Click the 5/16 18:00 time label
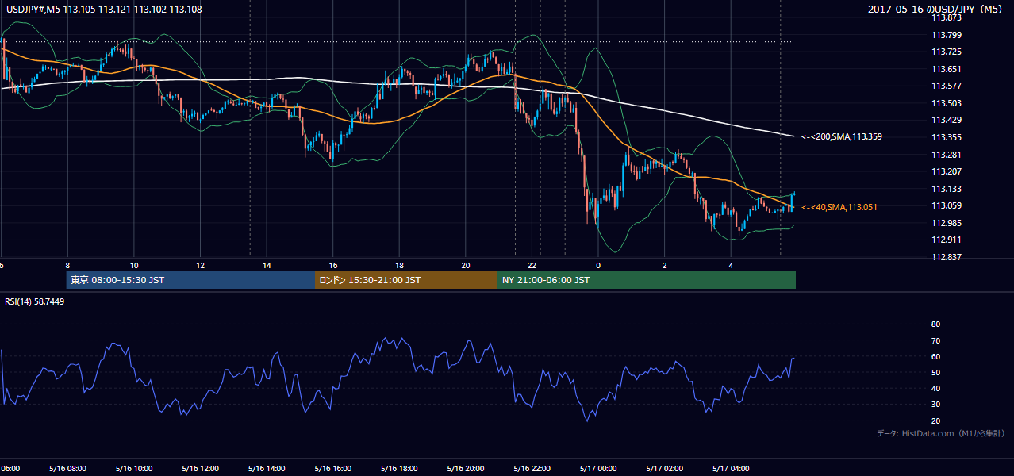1014x476 pixels. pos(399,469)
